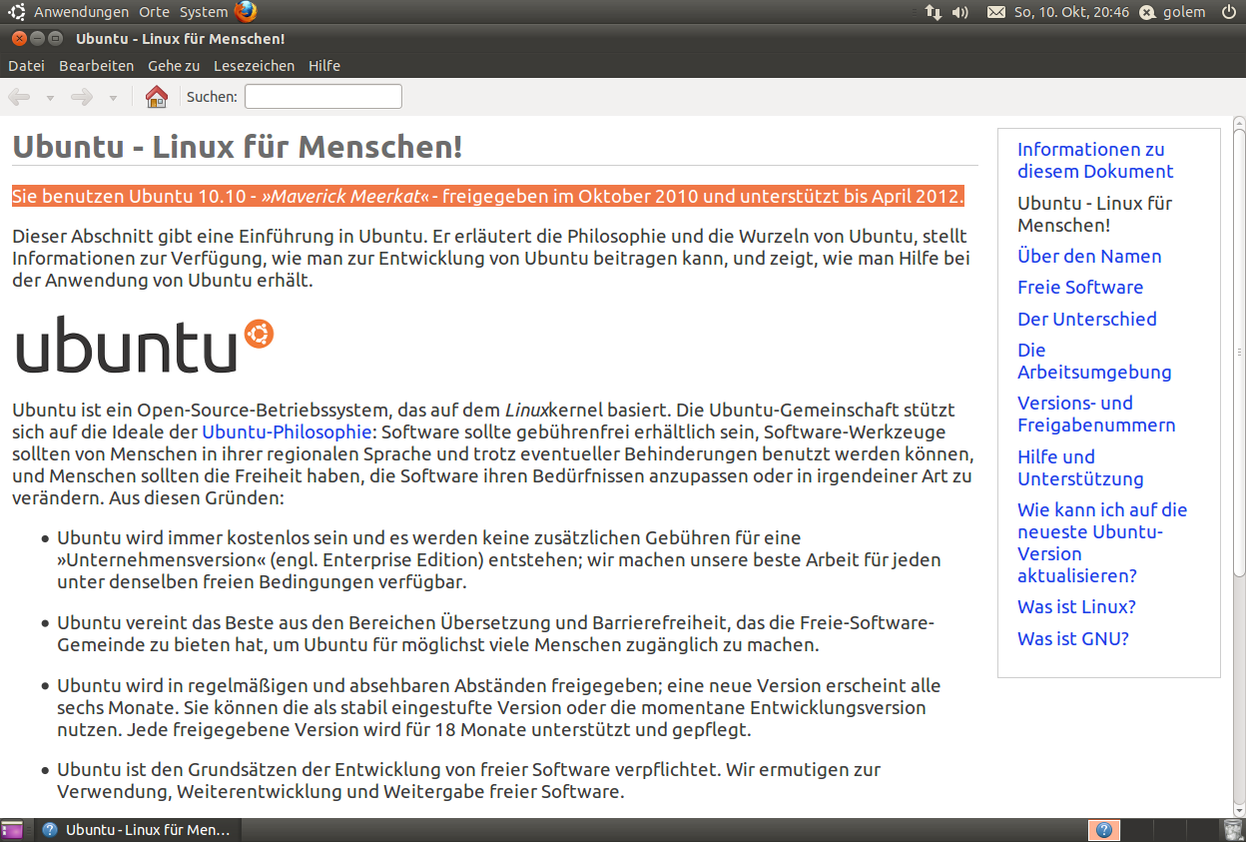Open the trash icon in bottom panel
Image resolution: width=1246 pixels, height=842 pixels.
click(1233, 830)
